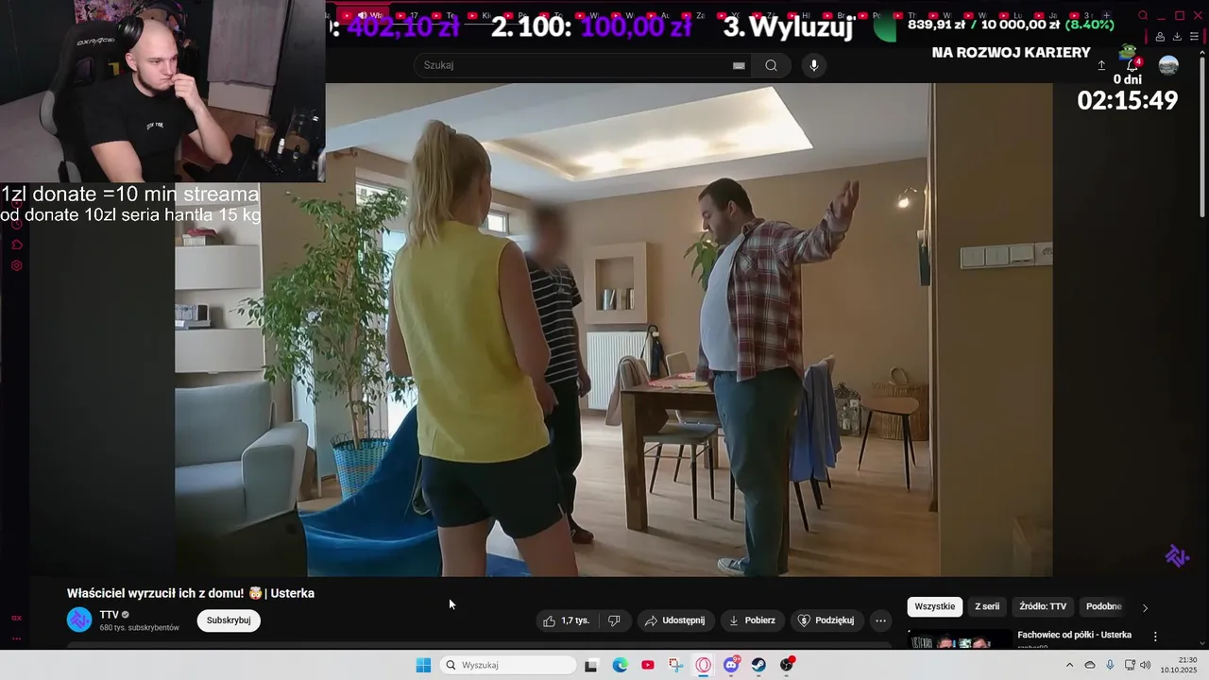Open the YouTube account avatar menu
Image resolution: width=1209 pixels, height=680 pixels.
[1168, 65]
